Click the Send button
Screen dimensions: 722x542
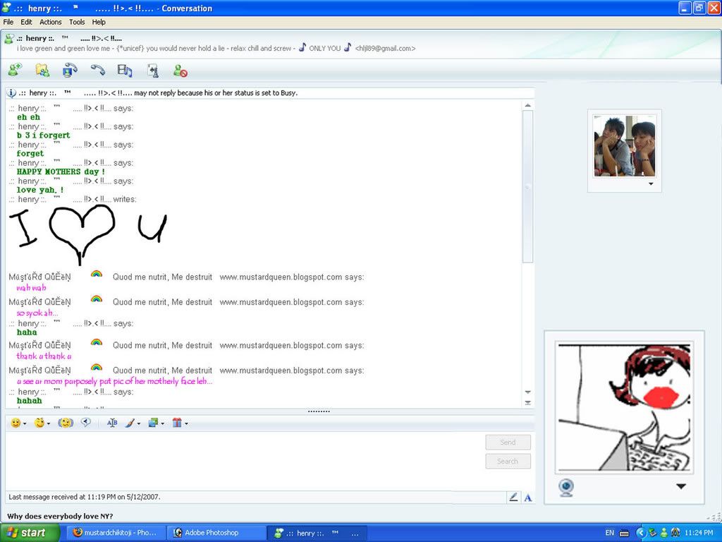click(508, 442)
